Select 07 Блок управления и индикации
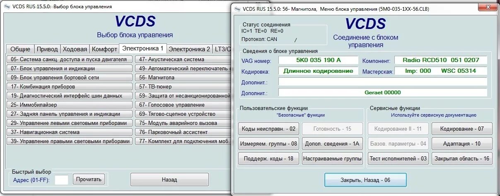 (x=70, y=68)
